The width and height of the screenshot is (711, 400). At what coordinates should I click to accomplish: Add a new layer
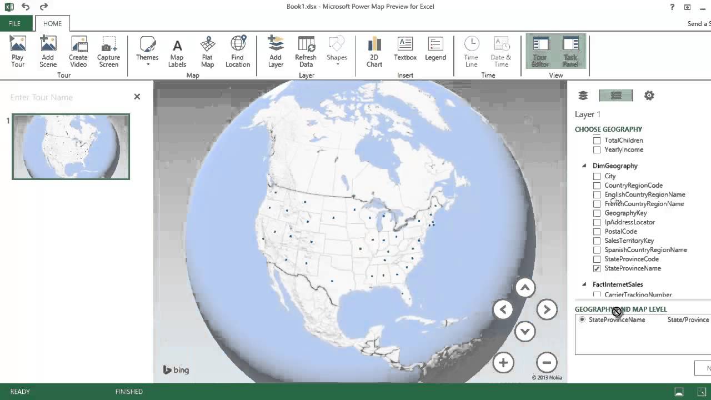click(x=276, y=52)
